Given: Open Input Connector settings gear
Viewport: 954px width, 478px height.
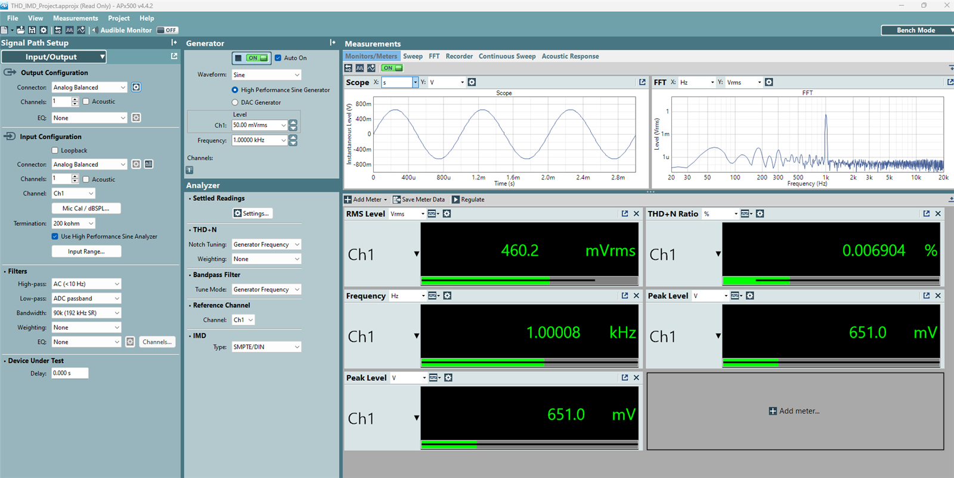Looking at the screenshot, I should (136, 164).
